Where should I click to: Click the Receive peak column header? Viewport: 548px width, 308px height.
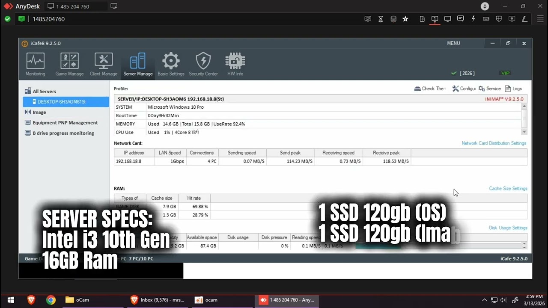pos(387,153)
